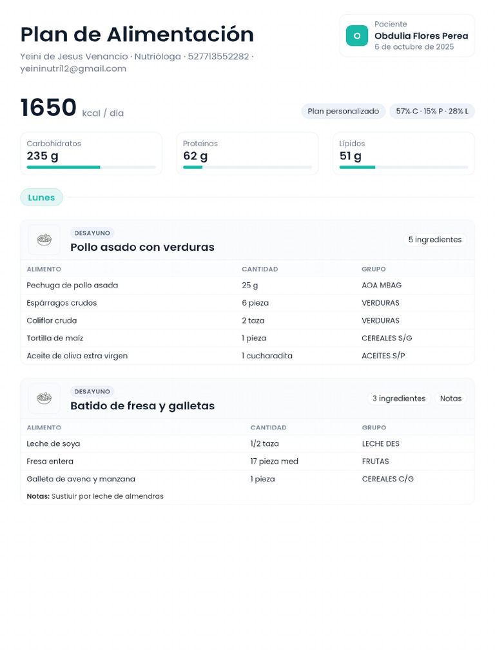
Task: Click the DESAYUNO tag above Pollo asado con verduras
Action: coord(92,233)
